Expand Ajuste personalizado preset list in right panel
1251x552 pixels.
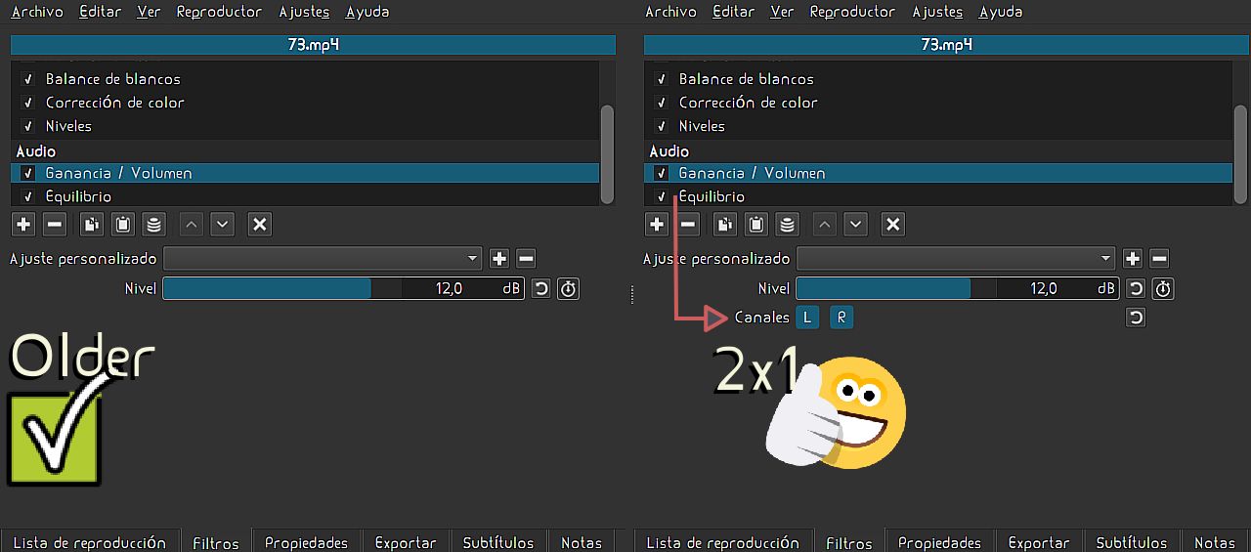(956, 259)
